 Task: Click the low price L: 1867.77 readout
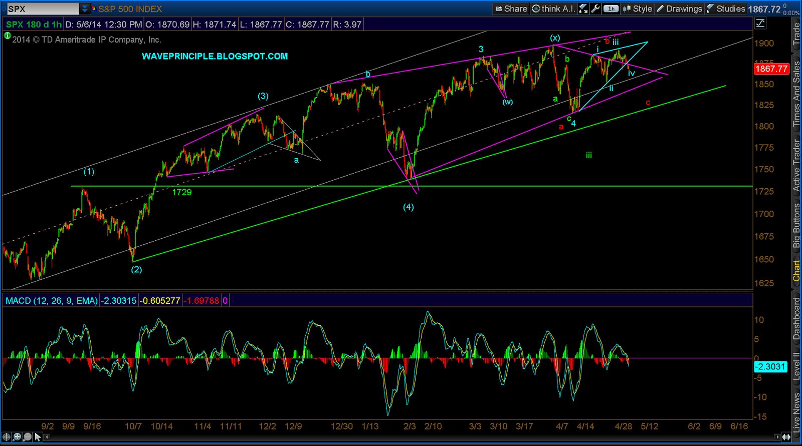coord(260,24)
